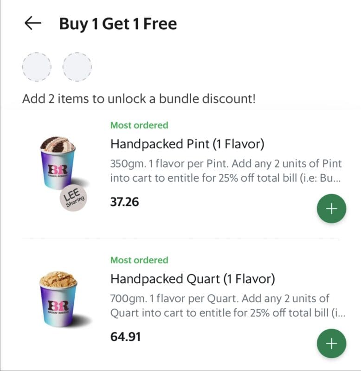
Task: Tap the Most ordered tag above Quart
Action: point(139,260)
